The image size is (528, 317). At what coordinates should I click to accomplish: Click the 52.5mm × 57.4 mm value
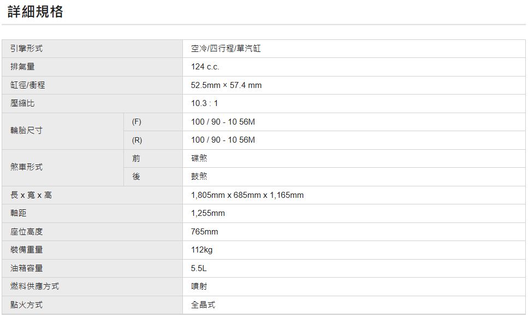point(226,85)
